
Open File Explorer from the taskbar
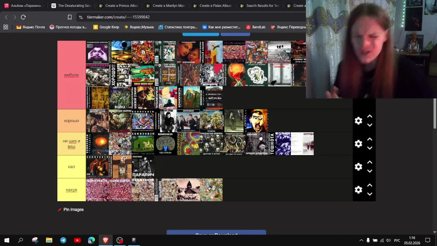(49, 241)
